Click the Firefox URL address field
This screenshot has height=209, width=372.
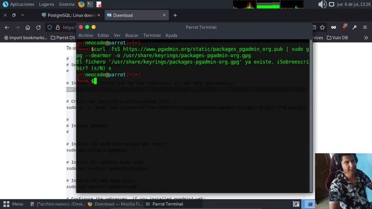point(69,27)
